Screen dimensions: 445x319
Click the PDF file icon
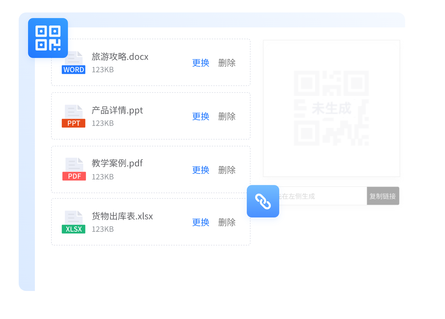(x=74, y=169)
